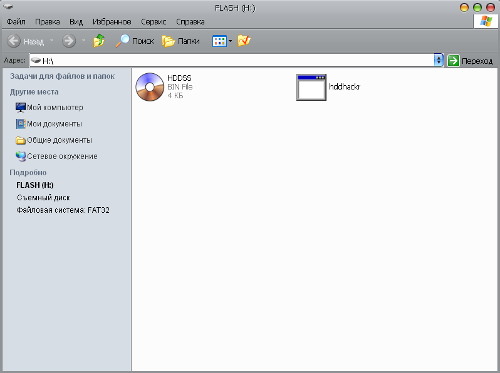This screenshot has width=500, height=373.
Task: Click the Мои документы icon
Action: 21,123
